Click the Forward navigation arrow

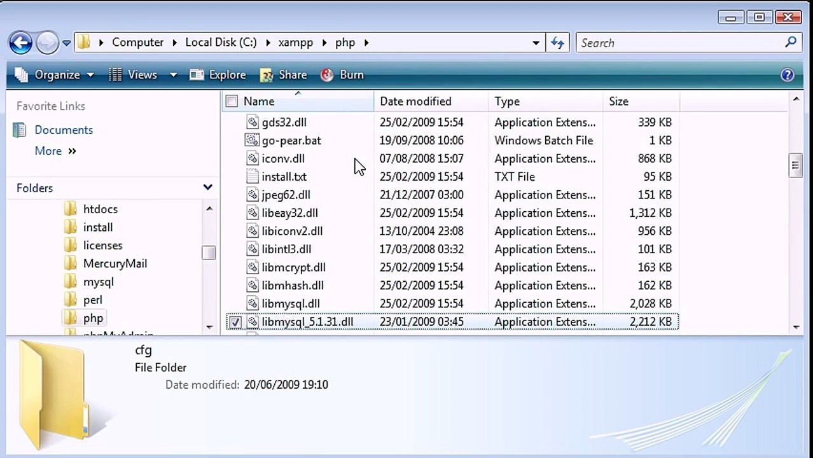pos(47,43)
